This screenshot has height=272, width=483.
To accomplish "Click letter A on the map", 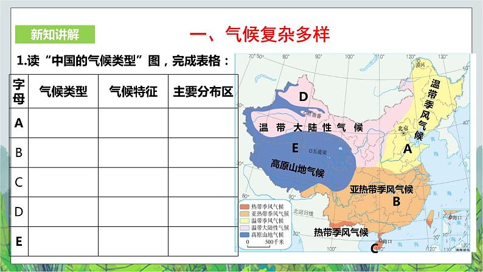I will tap(408, 148).
